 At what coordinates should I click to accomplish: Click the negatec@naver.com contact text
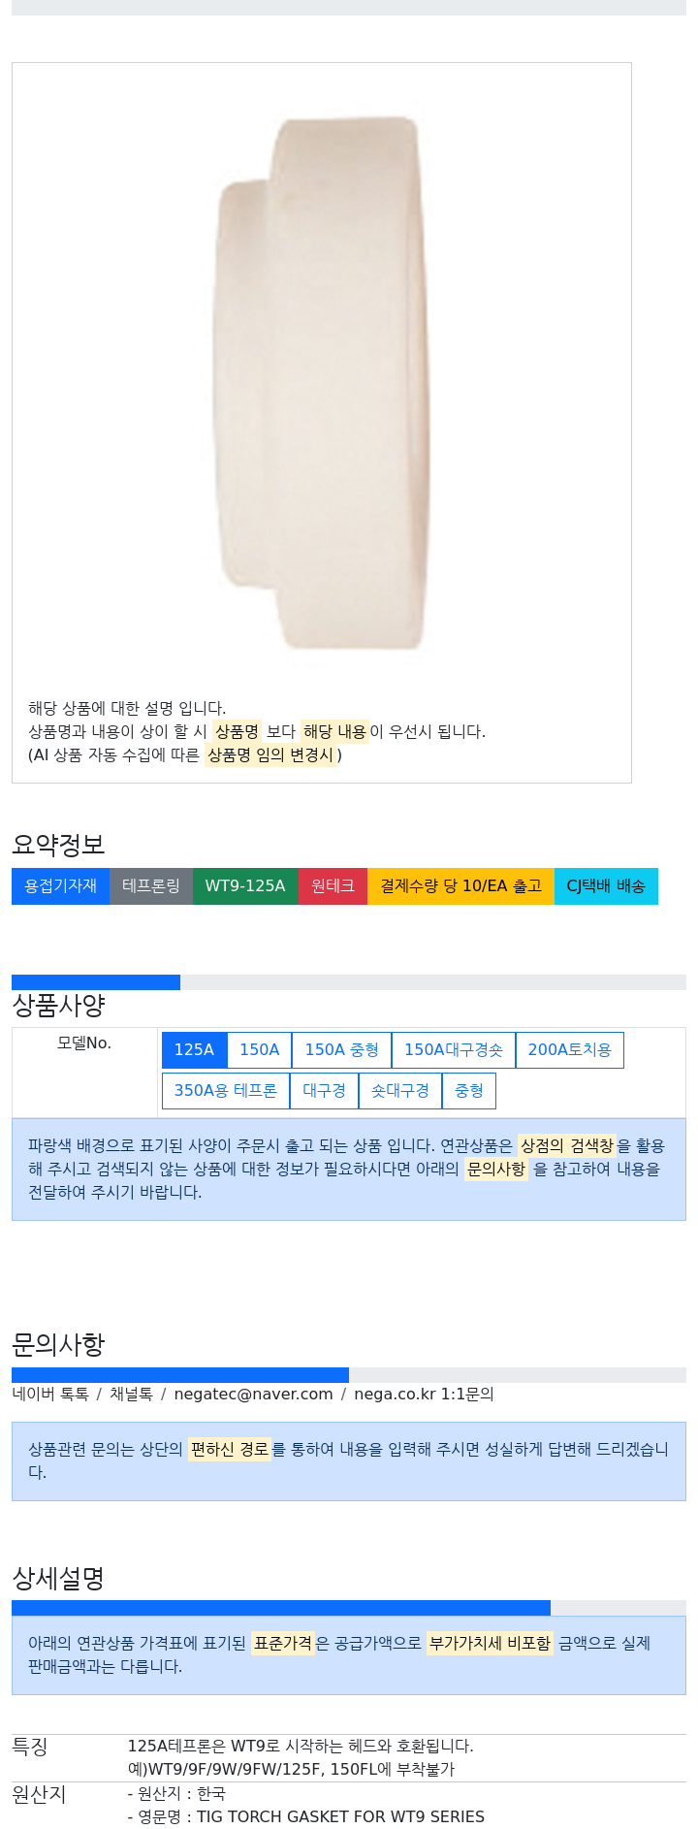(x=253, y=1394)
